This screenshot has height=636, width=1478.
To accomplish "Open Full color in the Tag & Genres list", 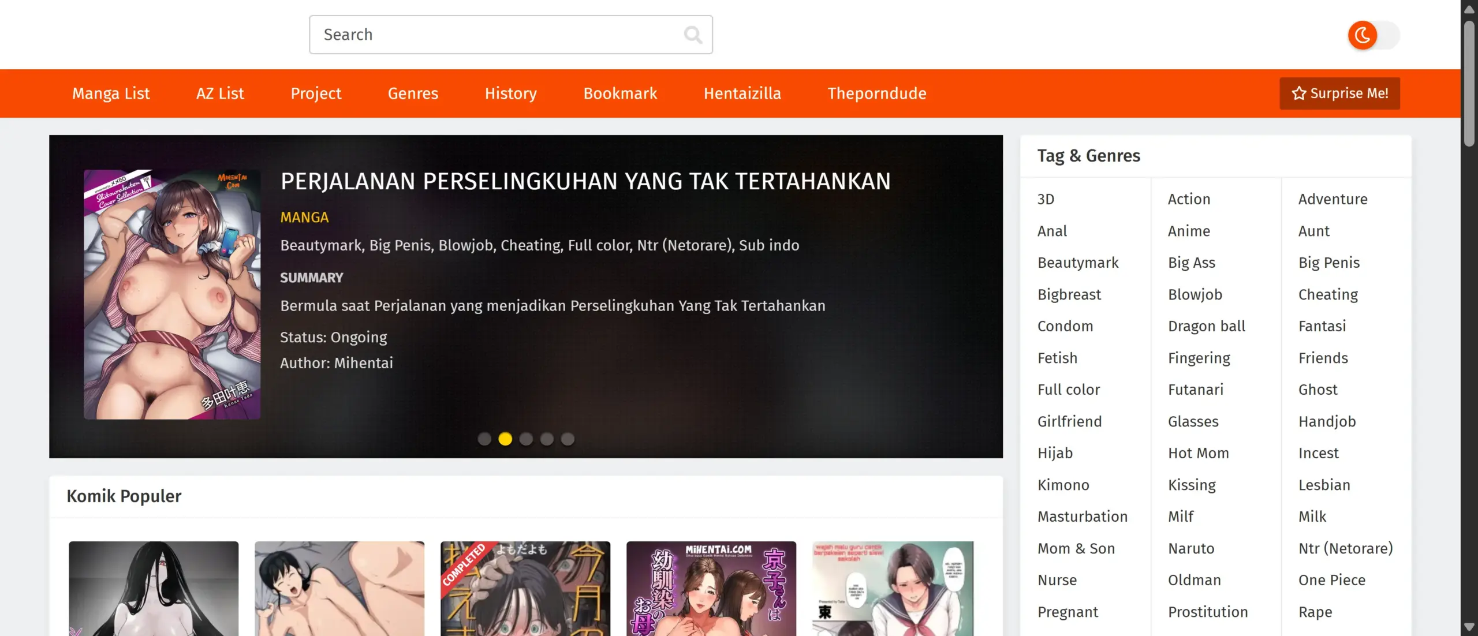I will (x=1069, y=390).
